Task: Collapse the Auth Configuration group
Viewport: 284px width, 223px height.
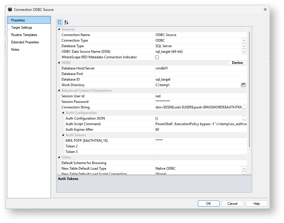Action: point(63,113)
